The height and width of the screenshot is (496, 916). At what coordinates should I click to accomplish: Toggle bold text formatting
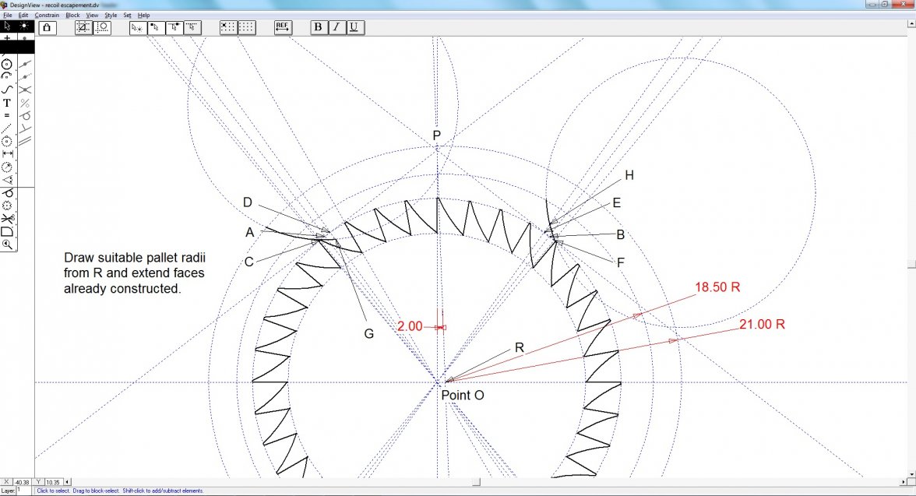[x=318, y=27]
